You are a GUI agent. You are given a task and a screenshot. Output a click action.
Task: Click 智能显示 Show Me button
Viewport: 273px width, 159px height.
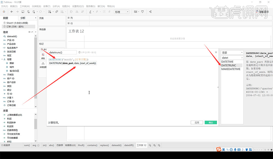(263, 12)
